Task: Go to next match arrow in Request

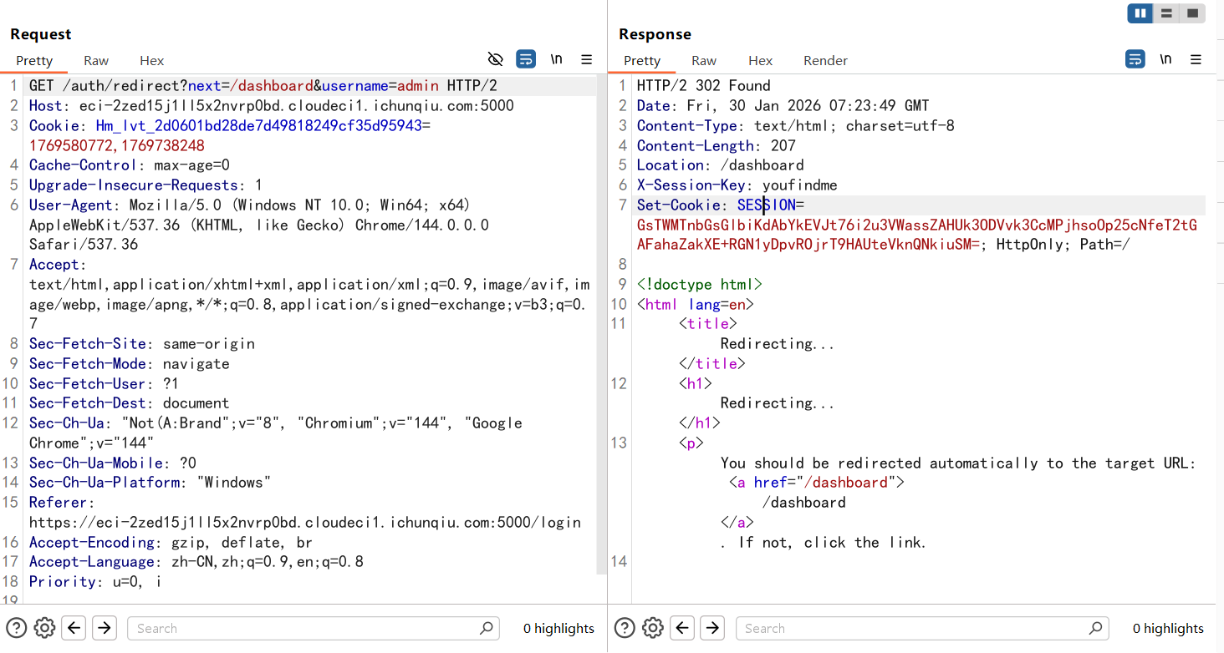Action: [x=104, y=628]
